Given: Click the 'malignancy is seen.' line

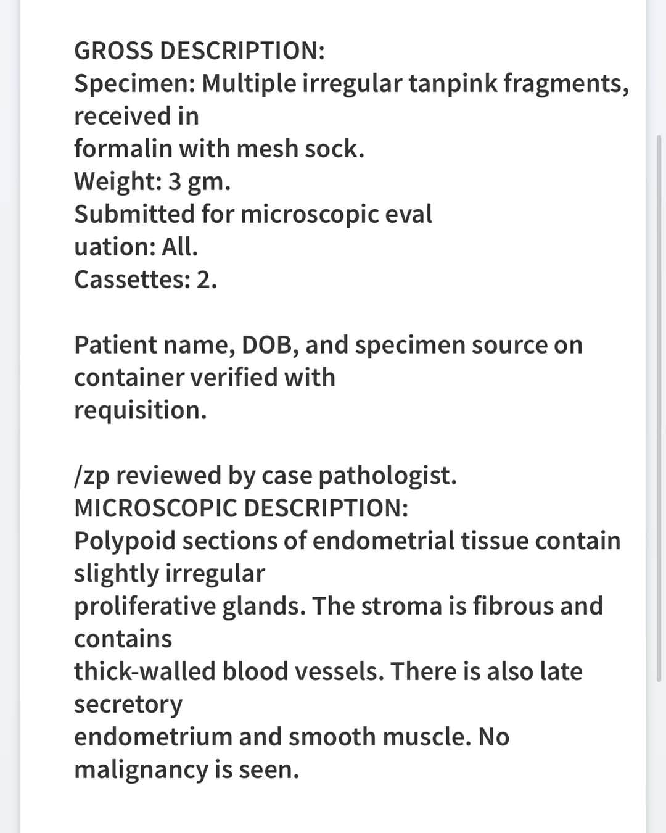Looking at the screenshot, I should [x=186, y=770].
